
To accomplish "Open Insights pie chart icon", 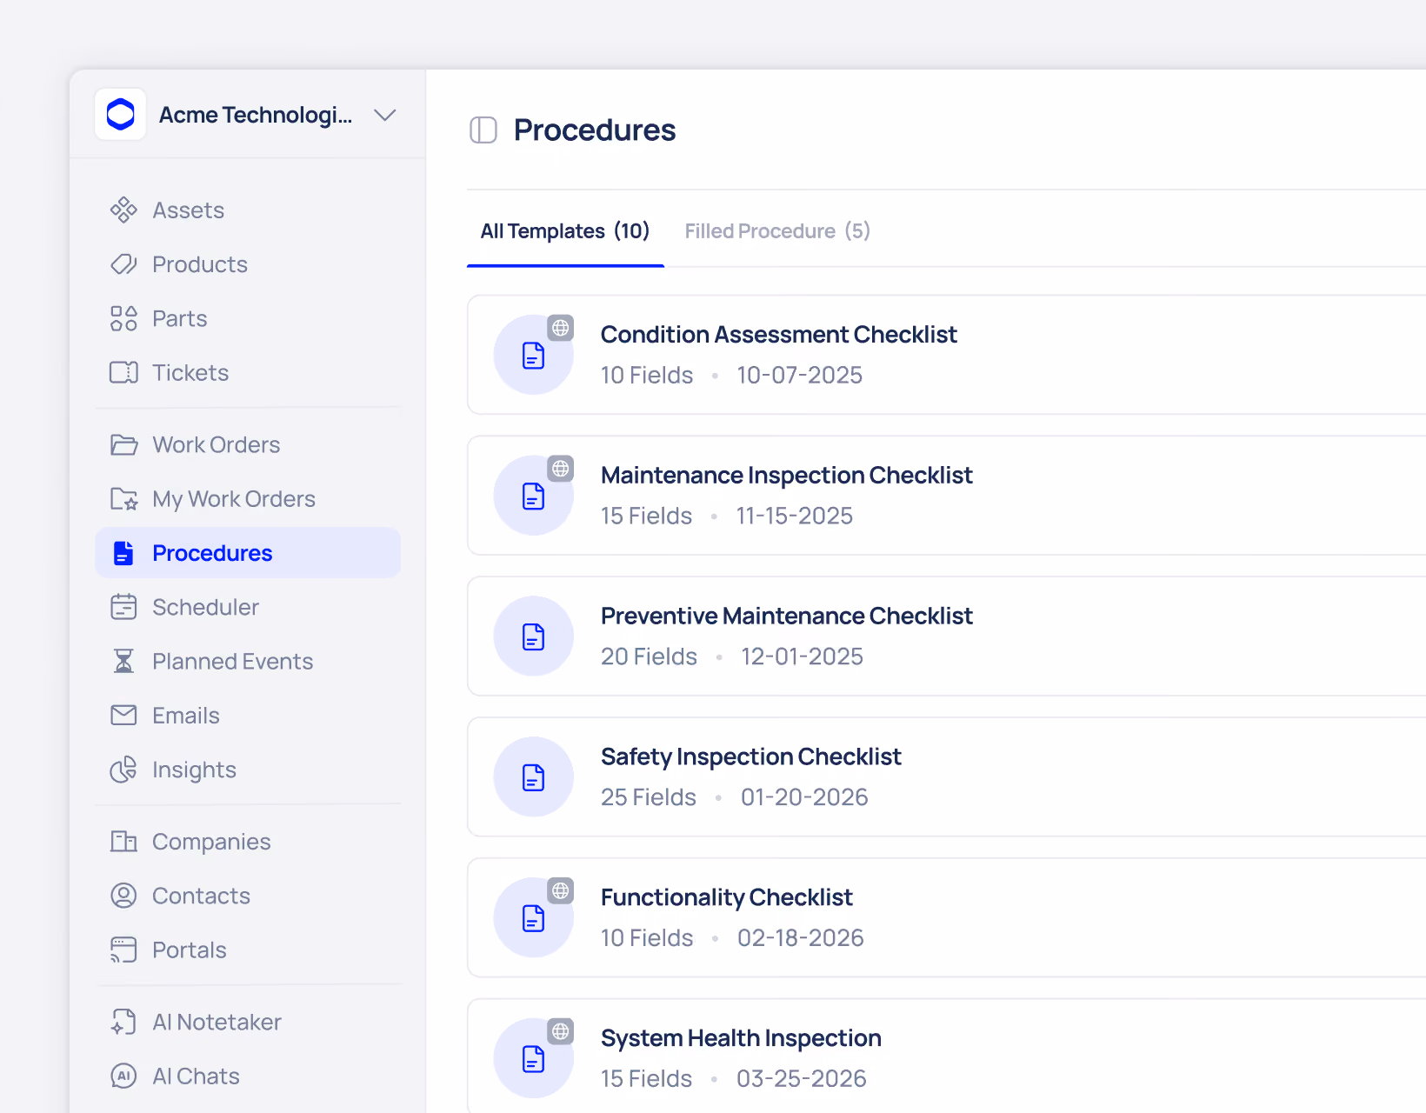I will [x=123, y=770].
